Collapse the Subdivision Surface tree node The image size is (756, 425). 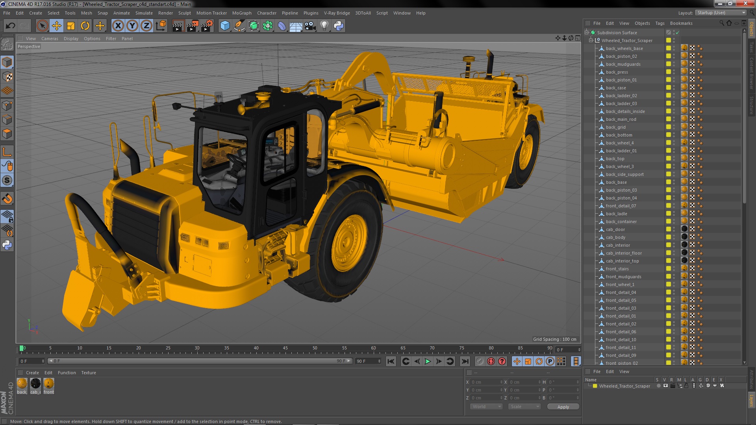(587, 33)
